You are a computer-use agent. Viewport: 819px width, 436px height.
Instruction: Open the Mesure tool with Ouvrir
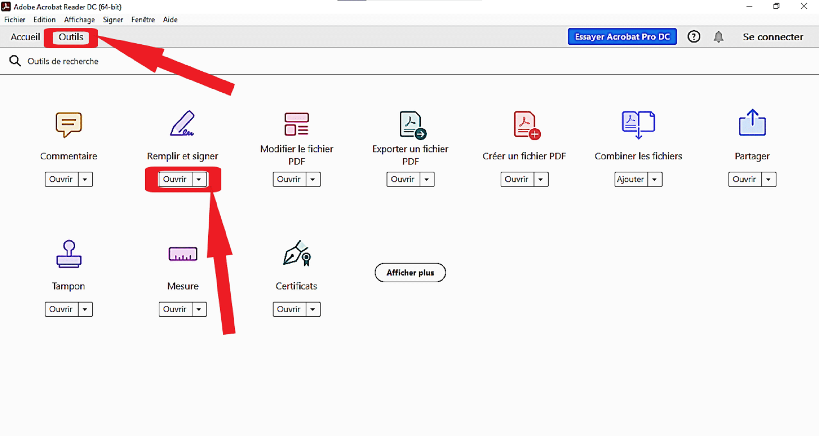[x=175, y=309]
